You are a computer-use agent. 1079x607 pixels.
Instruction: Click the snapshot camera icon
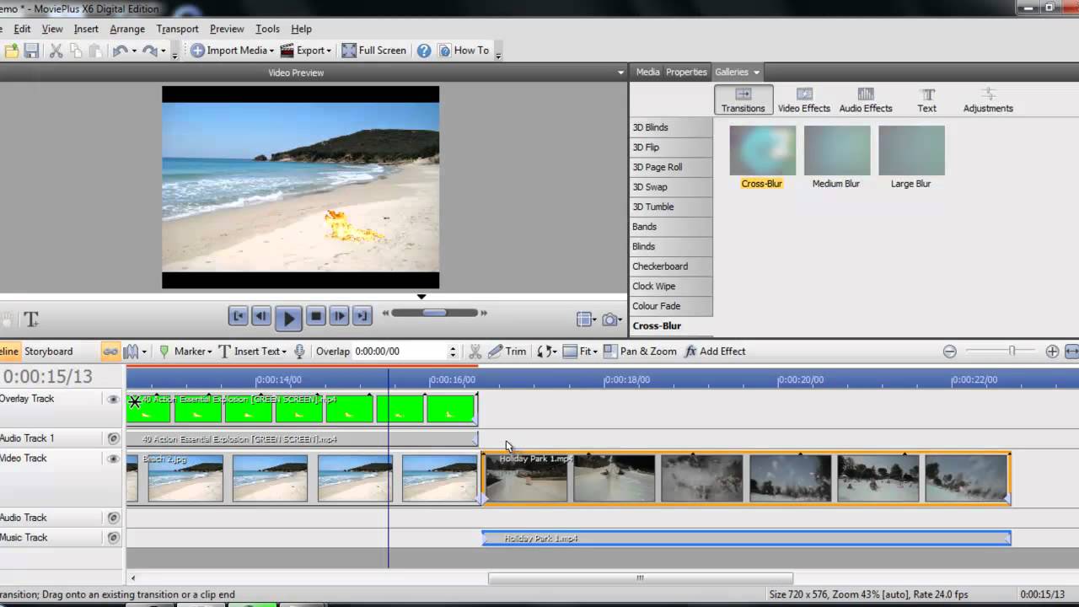[609, 320]
